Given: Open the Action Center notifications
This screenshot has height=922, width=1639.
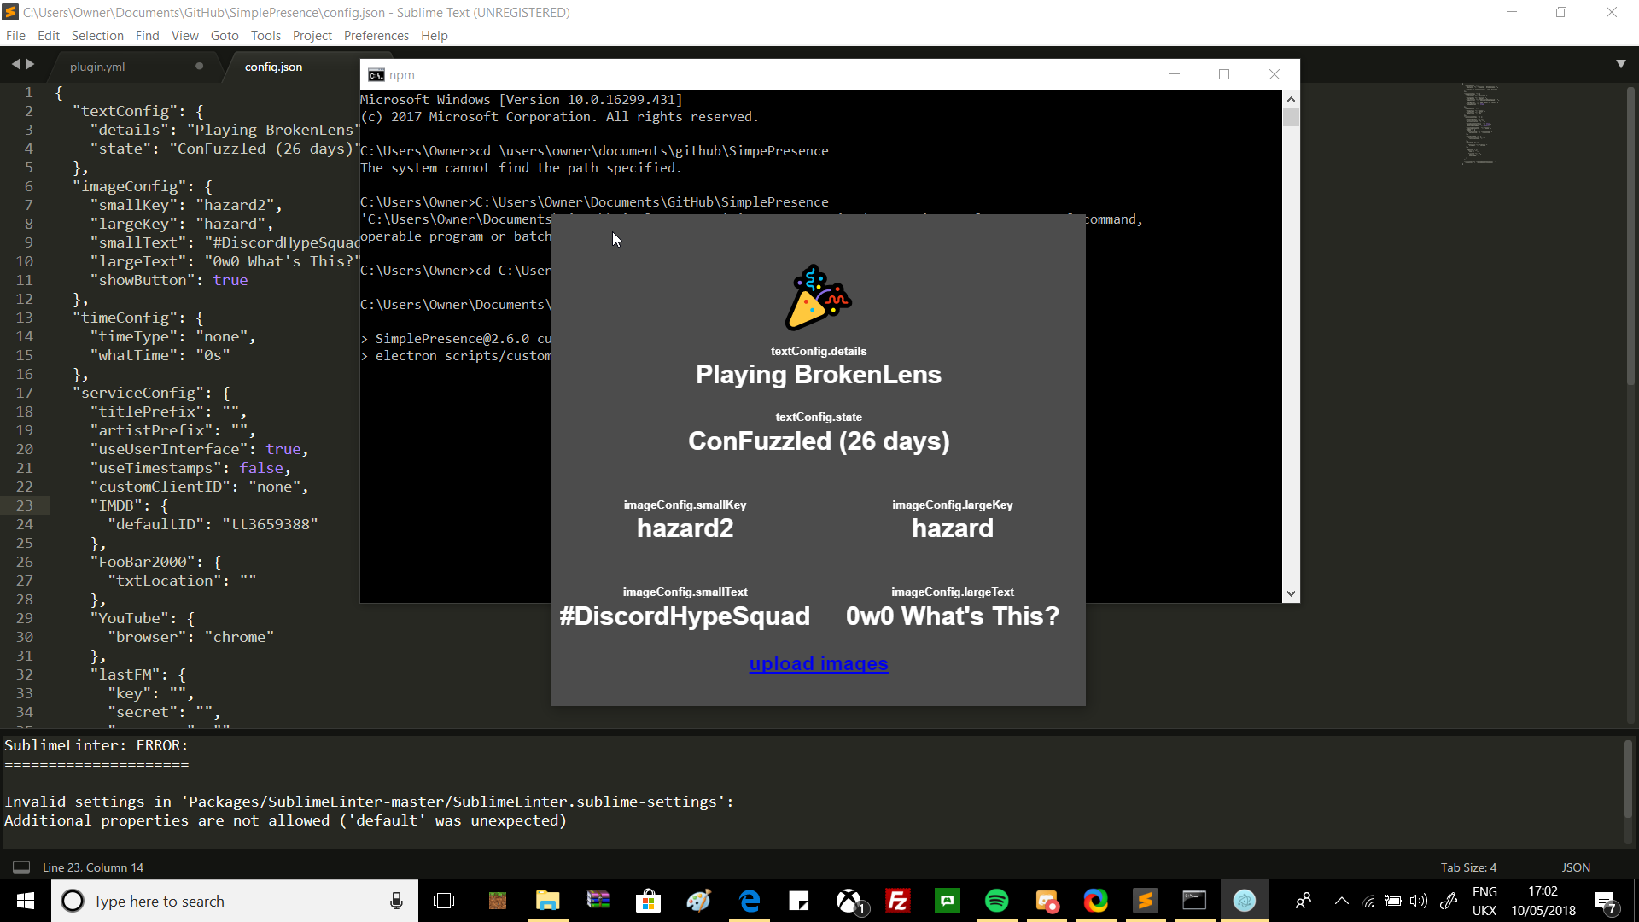Looking at the screenshot, I should (x=1606, y=902).
